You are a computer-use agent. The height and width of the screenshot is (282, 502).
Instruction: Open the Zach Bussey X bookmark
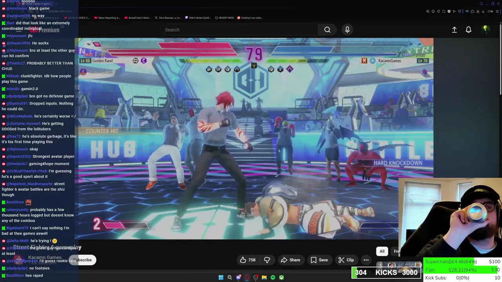point(168,18)
